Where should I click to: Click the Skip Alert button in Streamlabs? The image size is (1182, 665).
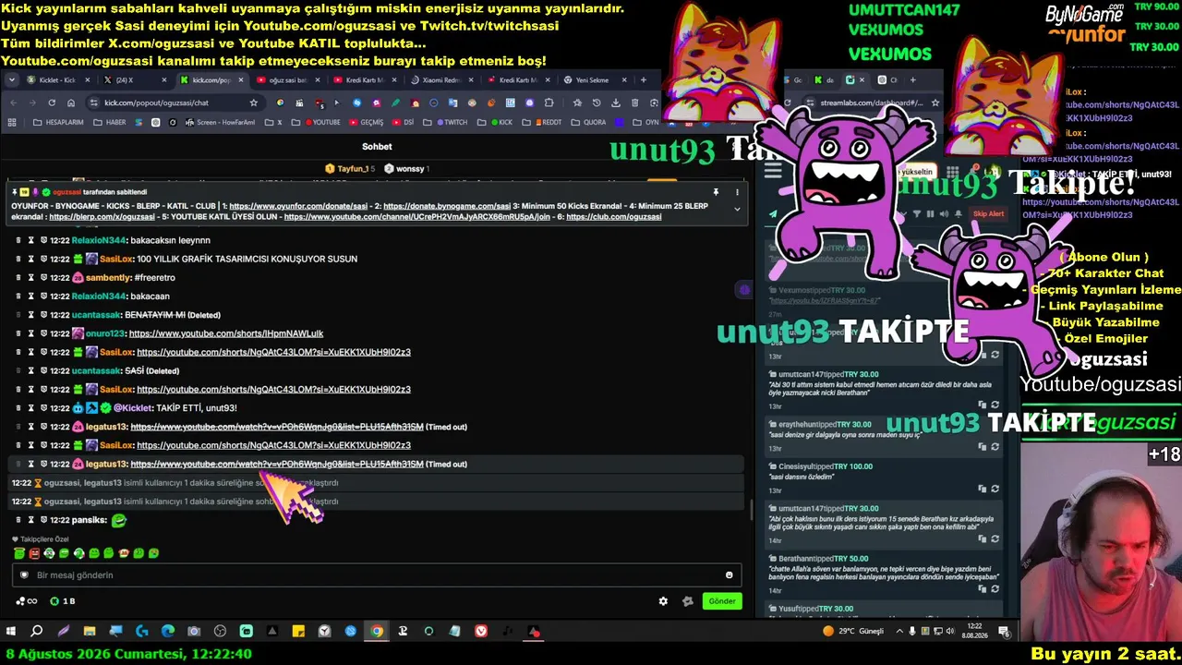coord(988,214)
